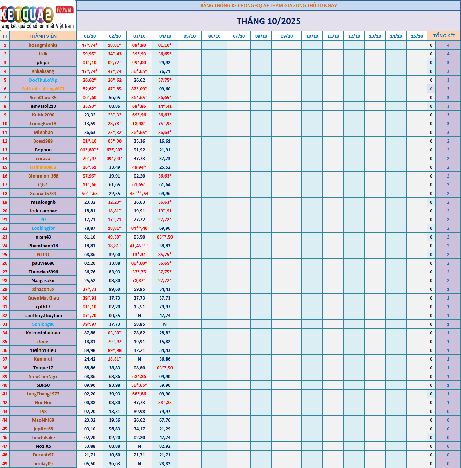Click the Sonlong86 member name

(x=43, y=324)
